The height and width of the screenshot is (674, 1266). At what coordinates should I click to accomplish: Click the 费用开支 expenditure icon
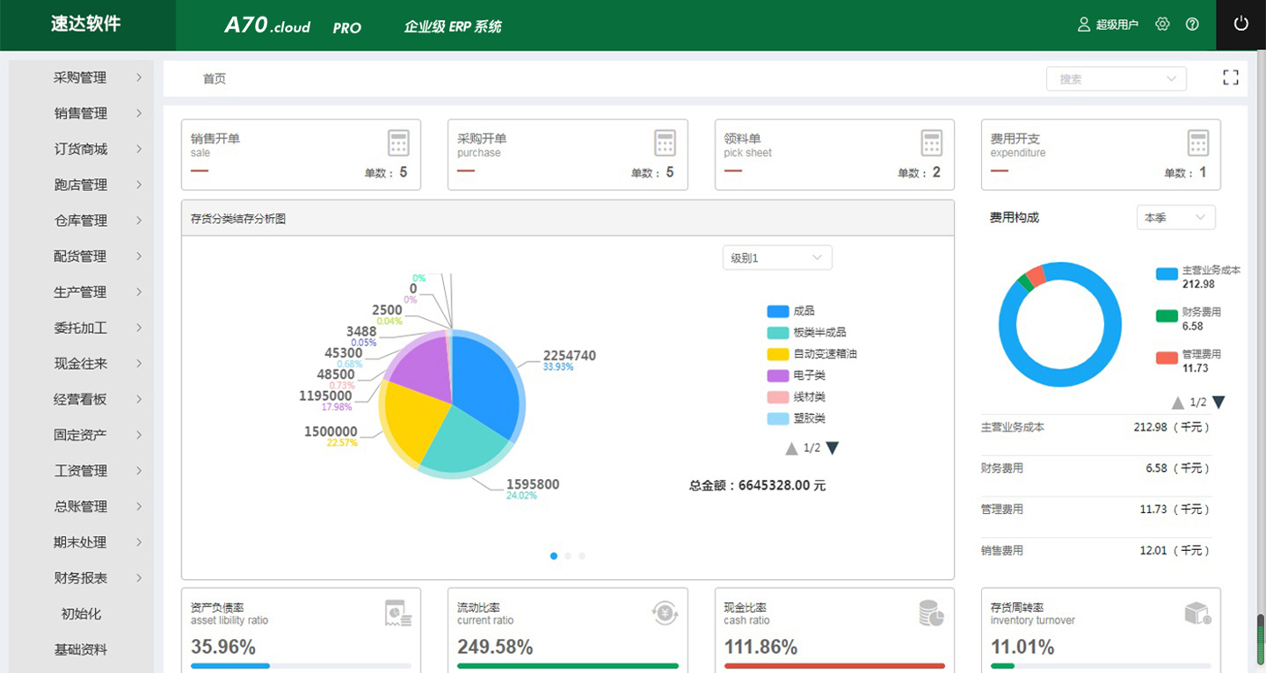click(1197, 142)
